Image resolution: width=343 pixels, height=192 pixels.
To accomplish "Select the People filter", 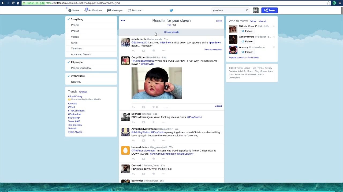I will (75, 25).
